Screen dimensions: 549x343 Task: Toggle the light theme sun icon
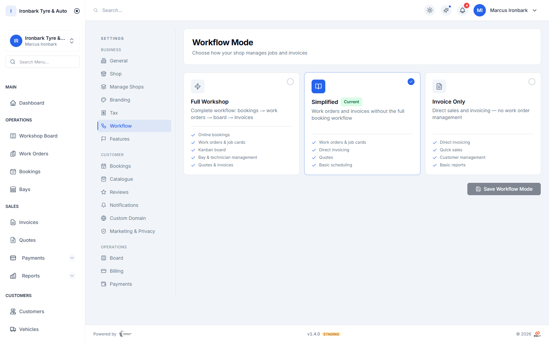pyautogui.click(x=430, y=10)
